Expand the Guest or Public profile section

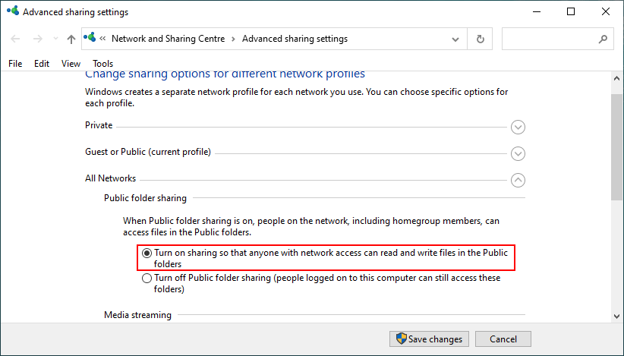[518, 153]
